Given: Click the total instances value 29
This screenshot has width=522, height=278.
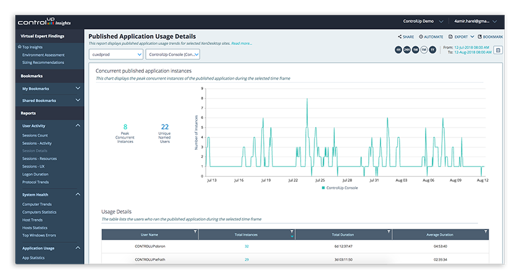Looking at the screenshot, I should coord(246,260).
